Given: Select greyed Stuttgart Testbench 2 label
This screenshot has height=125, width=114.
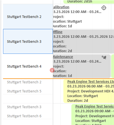Looking at the screenshot, I should point(24,82).
